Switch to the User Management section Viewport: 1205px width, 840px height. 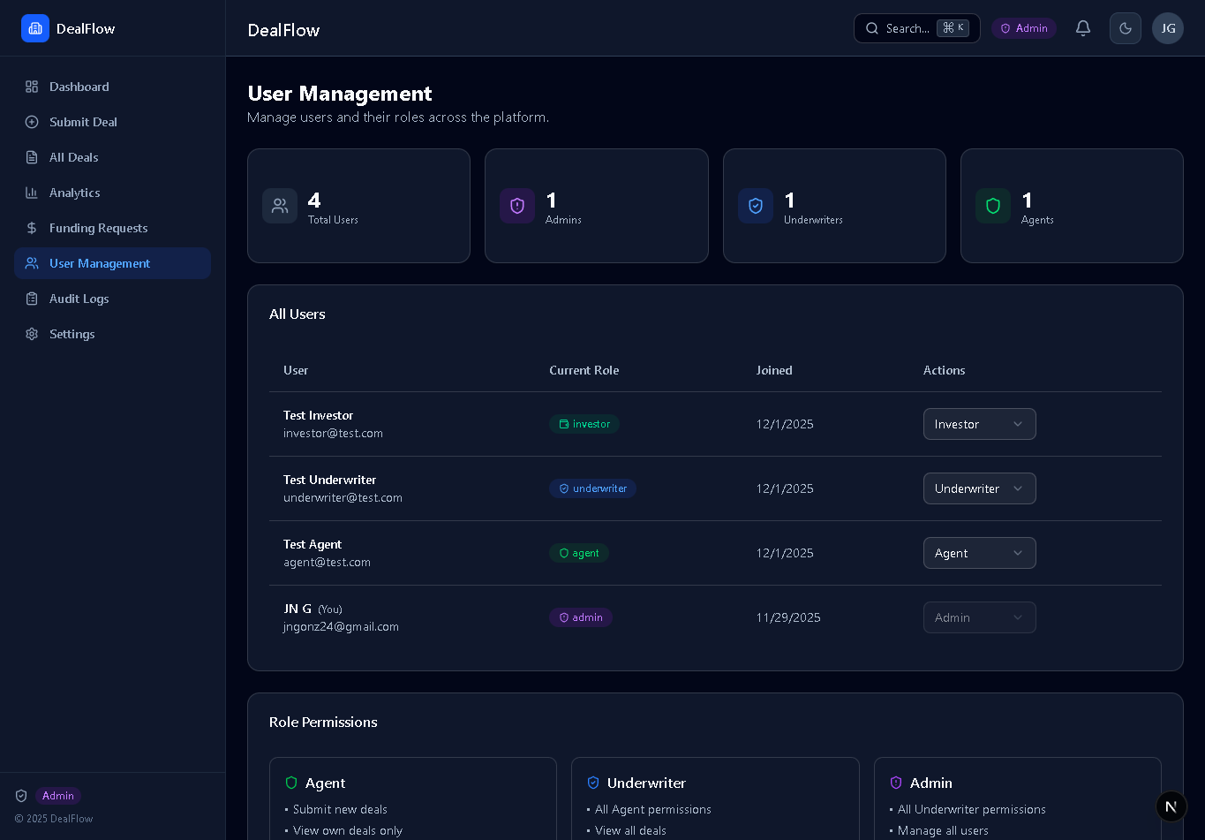tap(100, 263)
